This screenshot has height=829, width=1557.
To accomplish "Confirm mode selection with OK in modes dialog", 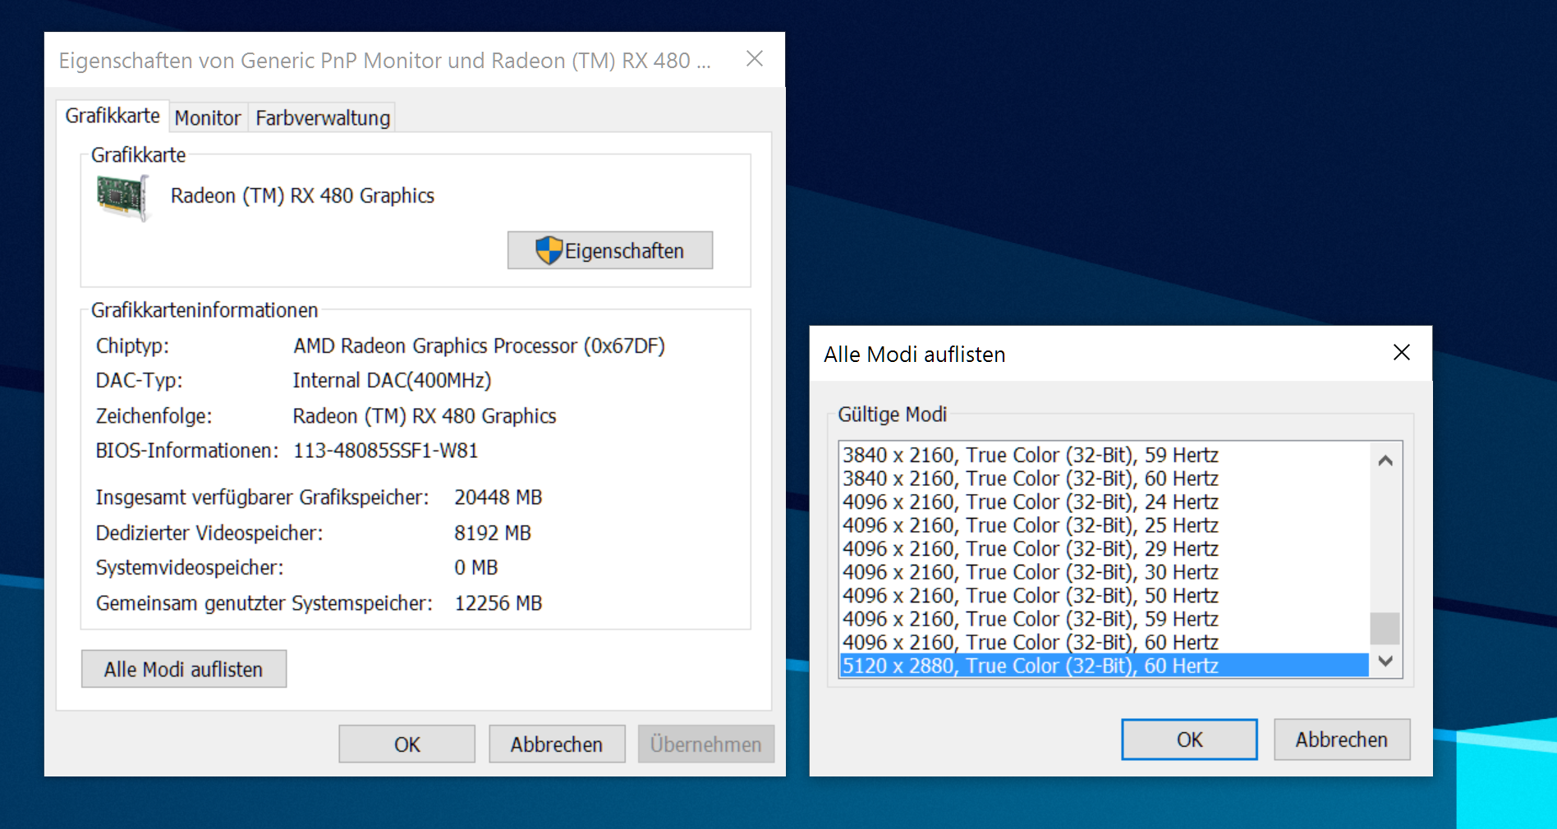I will pyautogui.click(x=1189, y=740).
